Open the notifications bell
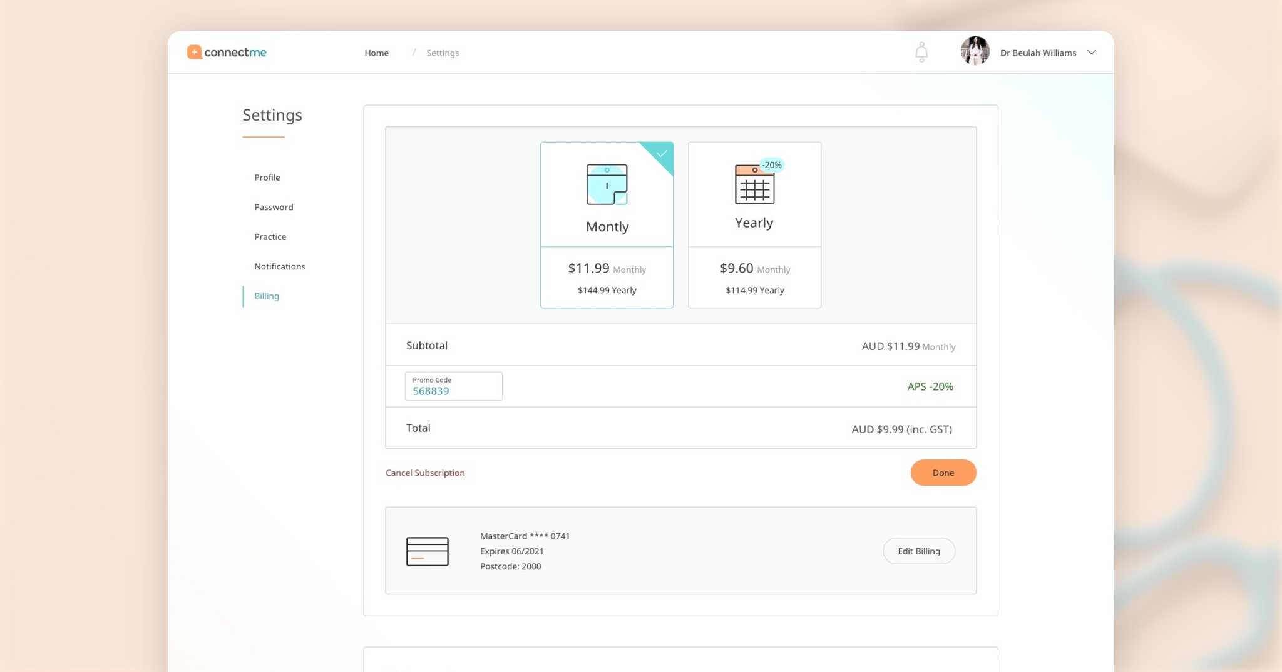 pyautogui.click(x=921, y=52)
